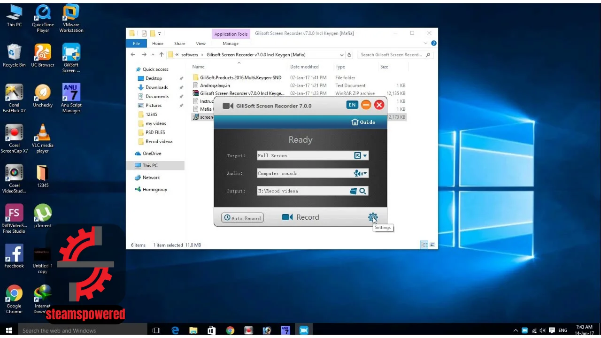Open the volume control in system tray

click(542, 330)
